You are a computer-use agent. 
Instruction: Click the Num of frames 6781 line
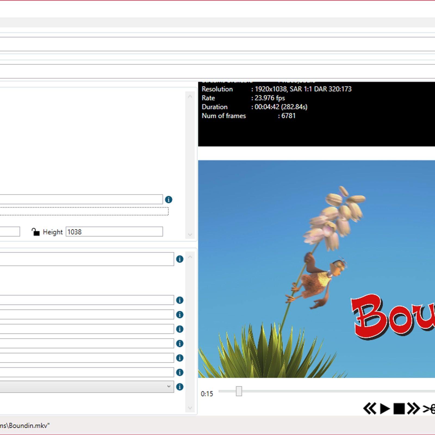coord(248,116)
